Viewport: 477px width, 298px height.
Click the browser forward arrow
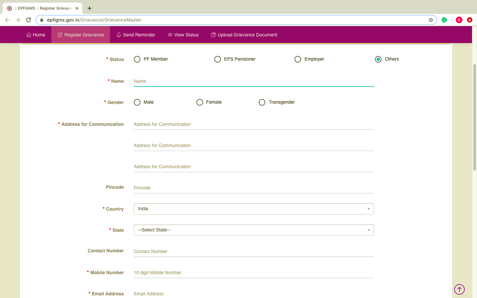tap(18, 20)
